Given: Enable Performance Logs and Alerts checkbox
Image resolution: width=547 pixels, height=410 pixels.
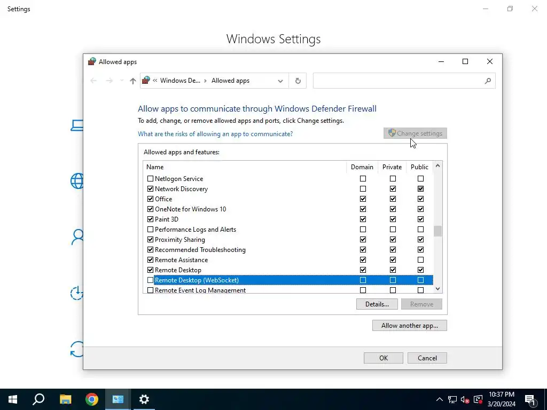Looking at the screenshot, I should click(150, 229).
